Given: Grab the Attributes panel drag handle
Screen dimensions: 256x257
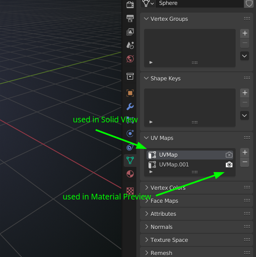Looking at the screenshot, I should coord(247,214).
